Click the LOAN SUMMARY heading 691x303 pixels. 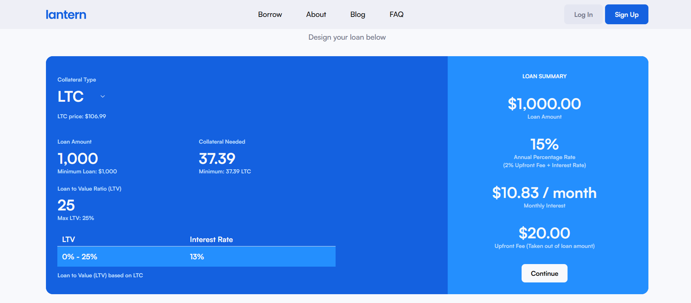tap(544, 76)
